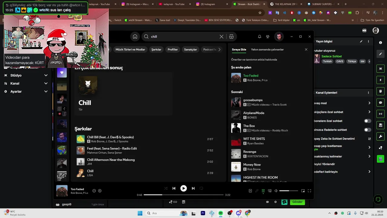The width and height of the screenshot is (387, 218).
Task: Open Liked Songs heart in library sidebar
Action: (x=62, y=73)
